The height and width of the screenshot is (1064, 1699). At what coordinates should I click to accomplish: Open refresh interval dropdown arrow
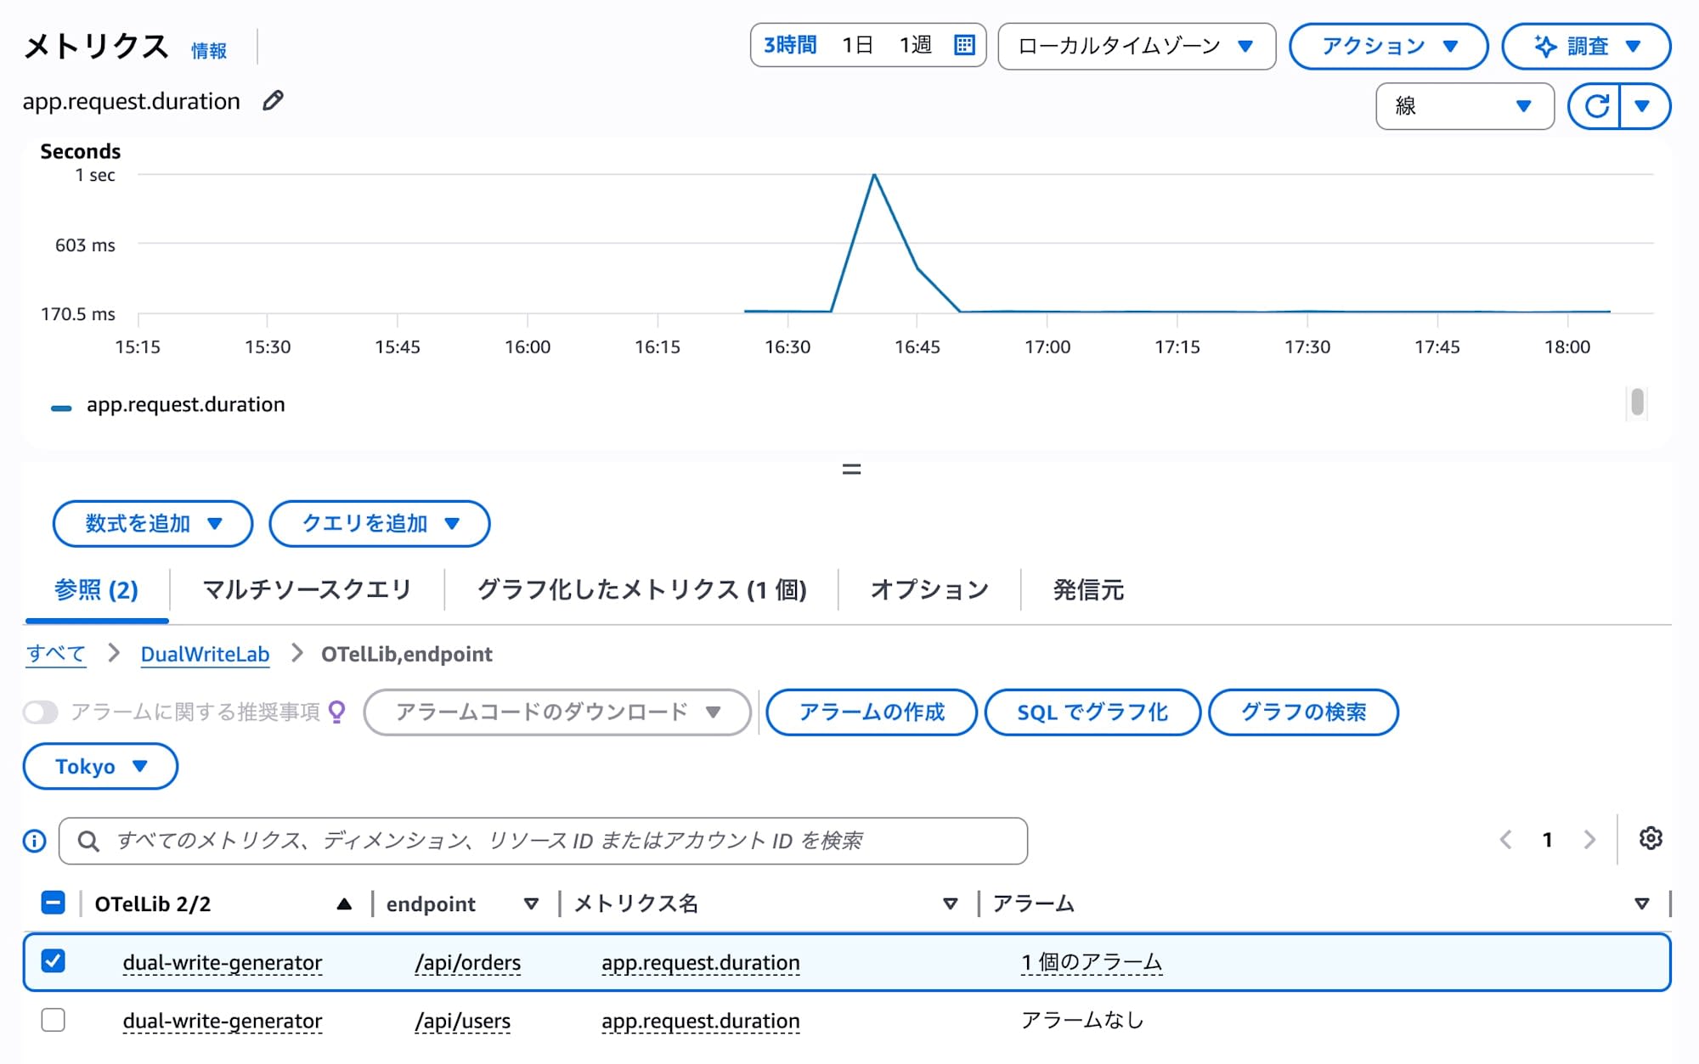[x=1643, y=106]
